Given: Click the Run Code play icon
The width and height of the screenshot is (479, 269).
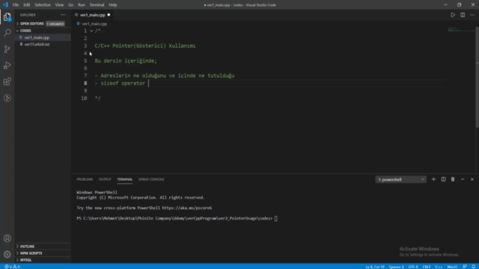Looking at the screenshot, I should coord(453,15).
